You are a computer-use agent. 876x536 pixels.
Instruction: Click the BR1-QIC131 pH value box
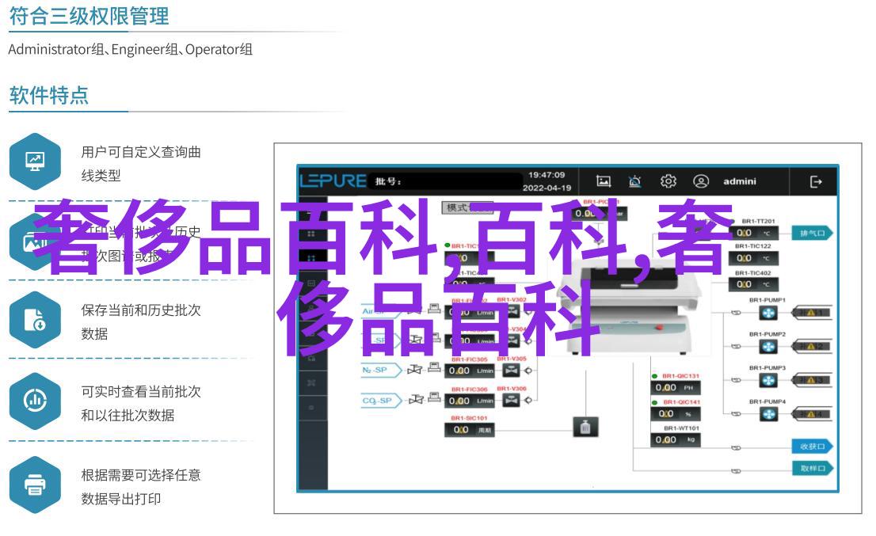click(x=676, y=387)
